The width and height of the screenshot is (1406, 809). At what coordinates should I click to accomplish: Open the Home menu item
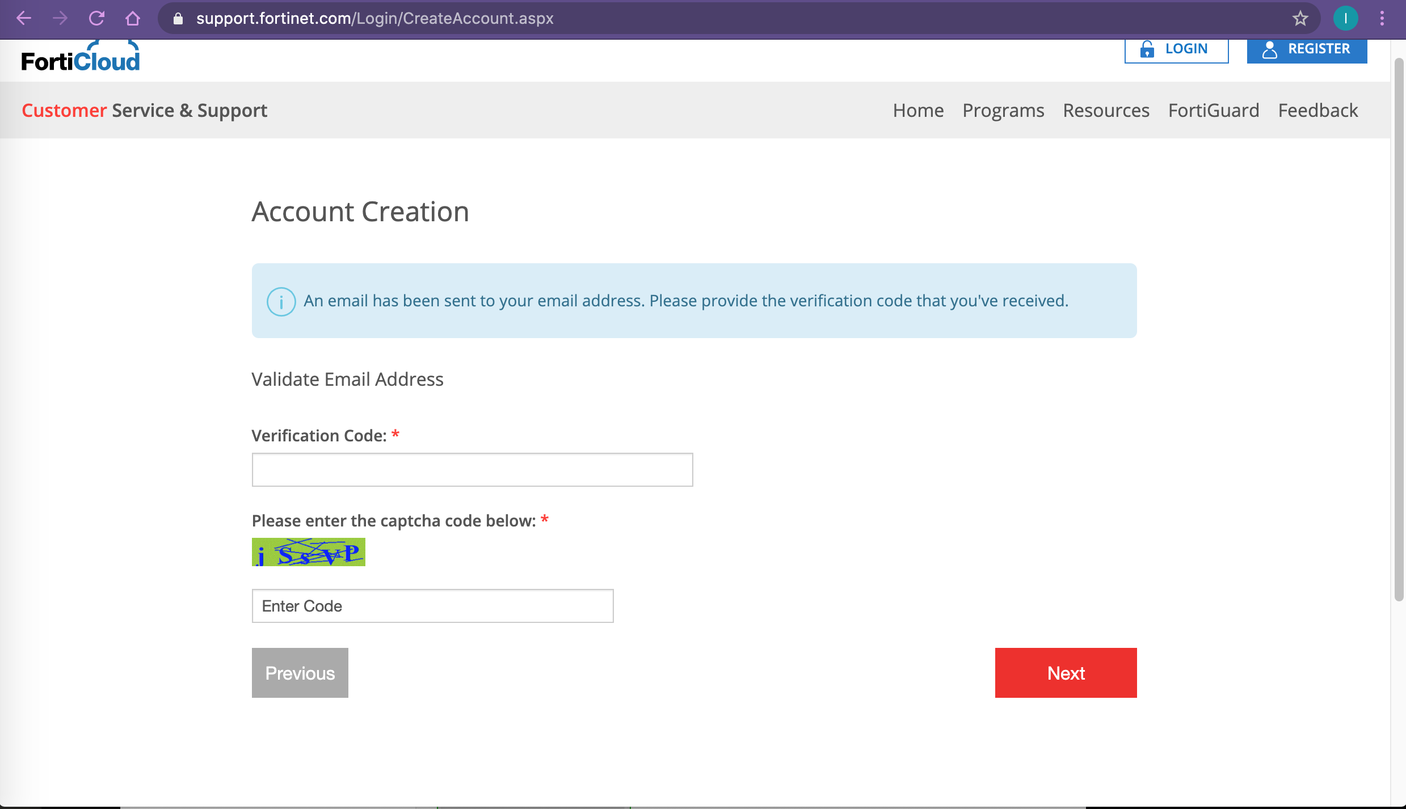pos(918,110)
